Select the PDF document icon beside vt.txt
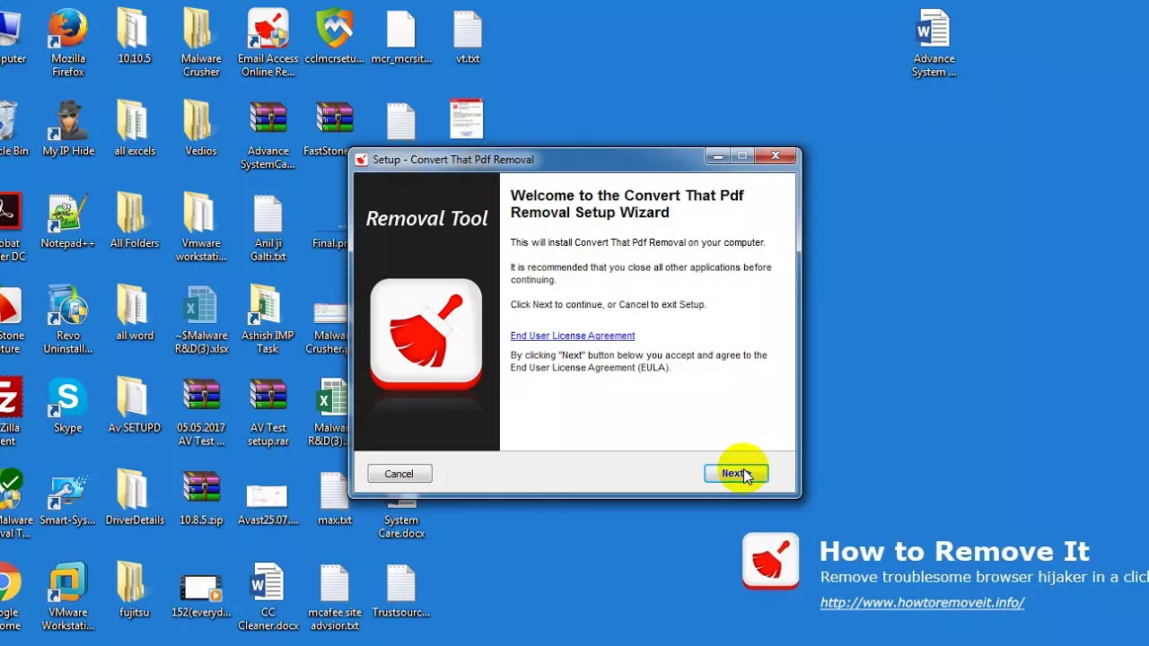Viewport: 1149px width, 646px height. click(x=467, y=118)
